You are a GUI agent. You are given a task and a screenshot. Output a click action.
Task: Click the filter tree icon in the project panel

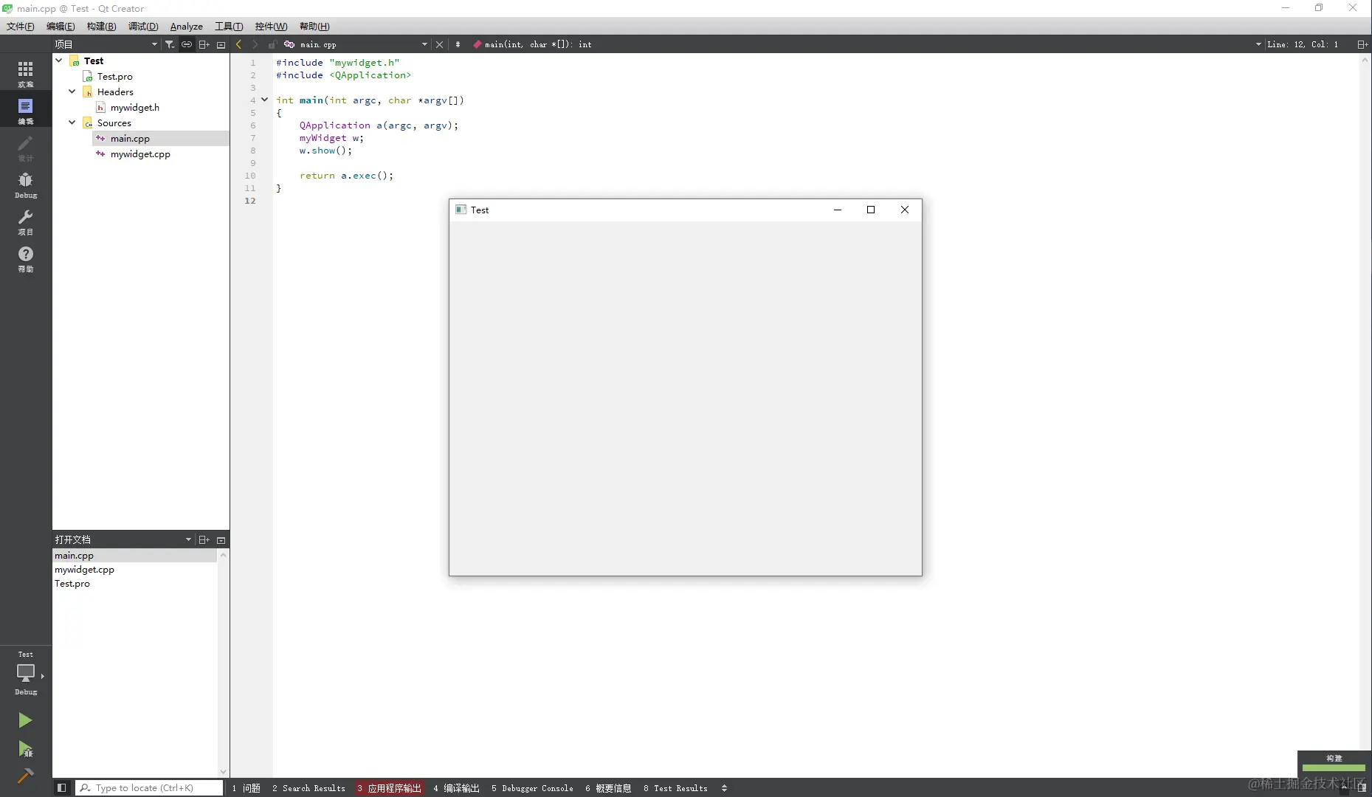[169, 44]
